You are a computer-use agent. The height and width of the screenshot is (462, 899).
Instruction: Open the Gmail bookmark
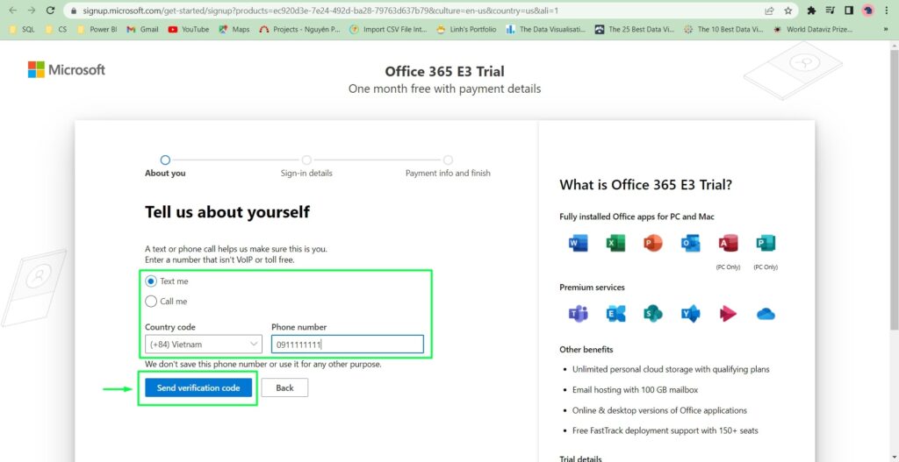click(x=143, y=29)
